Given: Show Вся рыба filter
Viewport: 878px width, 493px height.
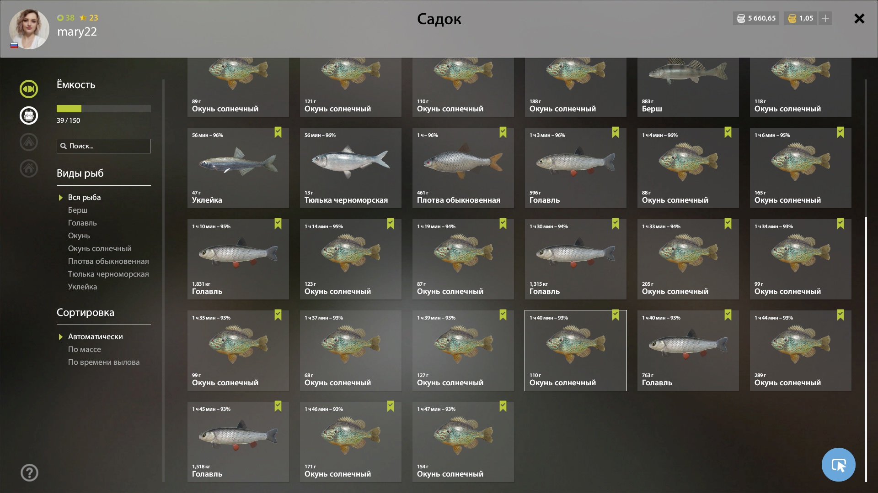Looking at the screenshot, I should click(84, 197).
